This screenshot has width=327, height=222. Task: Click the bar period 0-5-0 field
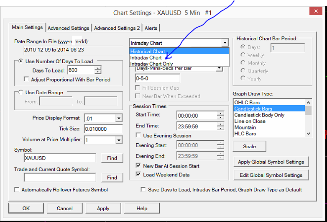(x=158, y=78)
